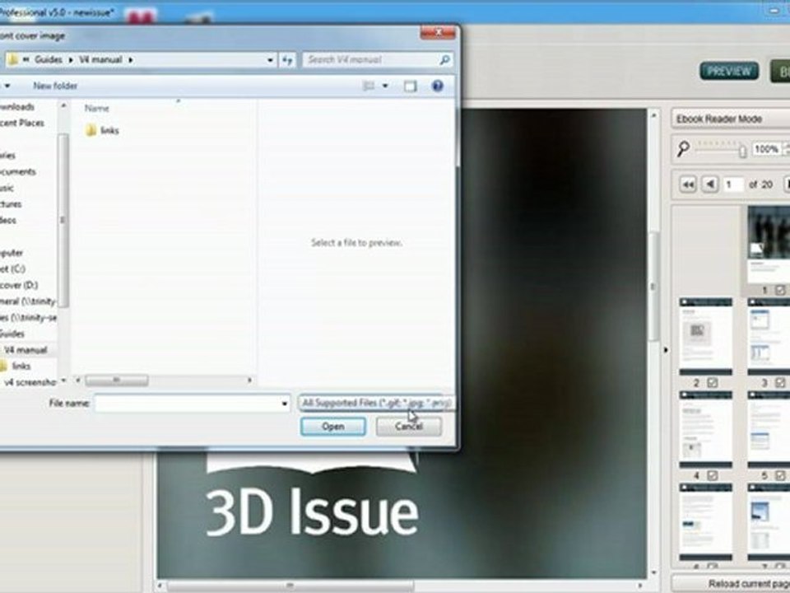Image resolution: width=790 pixels, height=593 pixels.
Task: Click the Help question mark icon
Action: click(x=437, y=86)
